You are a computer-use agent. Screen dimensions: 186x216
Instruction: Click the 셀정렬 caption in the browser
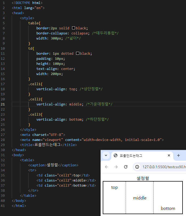(x=143, y=178)
